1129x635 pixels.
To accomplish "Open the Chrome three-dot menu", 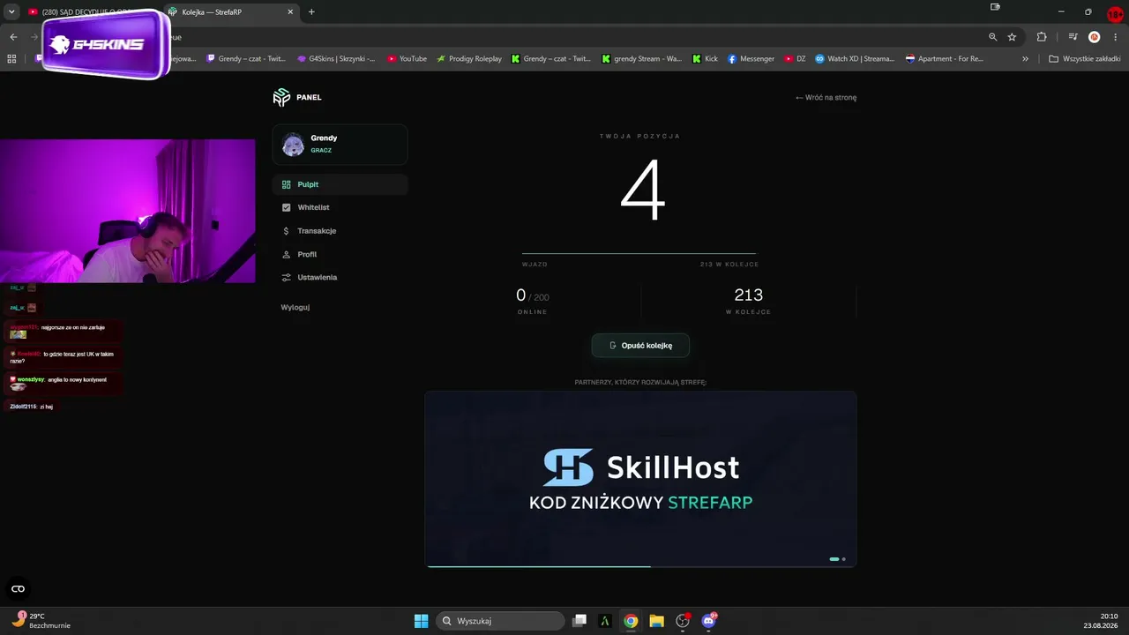I will coord(1116,37).
